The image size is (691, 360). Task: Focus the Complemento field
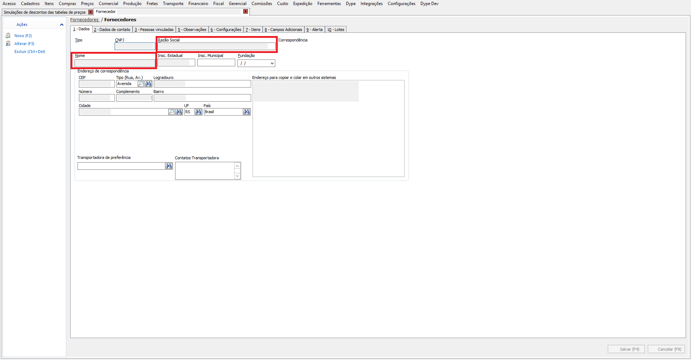pyautogui.click(x=134, y=98)
